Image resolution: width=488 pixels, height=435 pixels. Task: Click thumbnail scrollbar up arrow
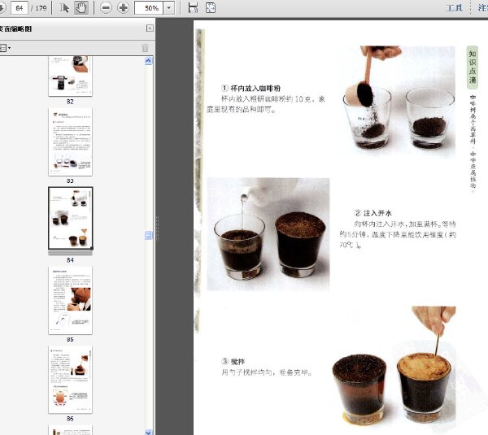point(149,61)
